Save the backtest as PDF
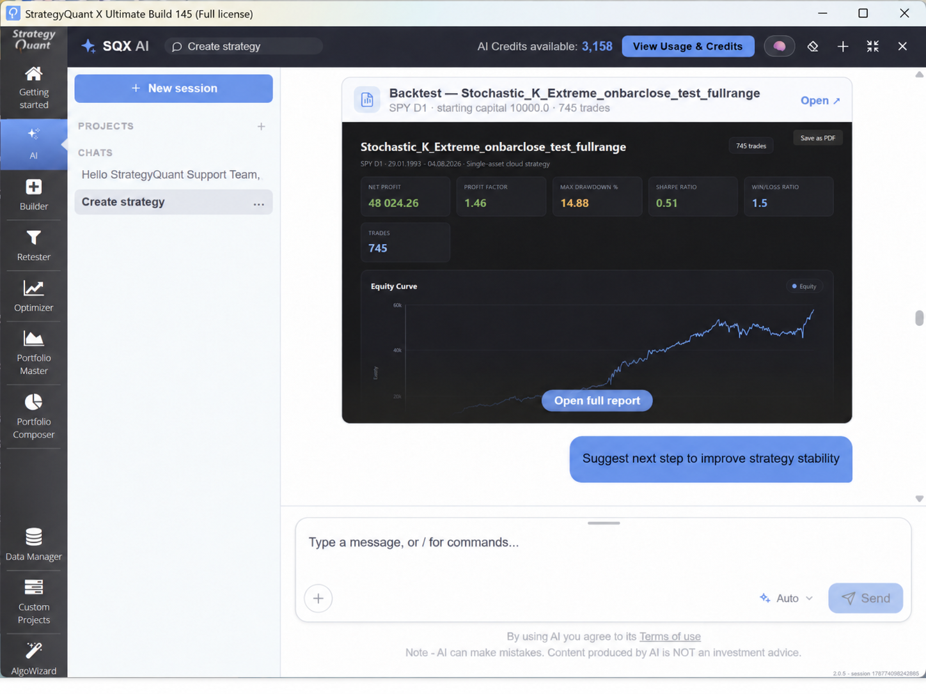This screenshot has width=926, height=694. [x=817, y=138]
